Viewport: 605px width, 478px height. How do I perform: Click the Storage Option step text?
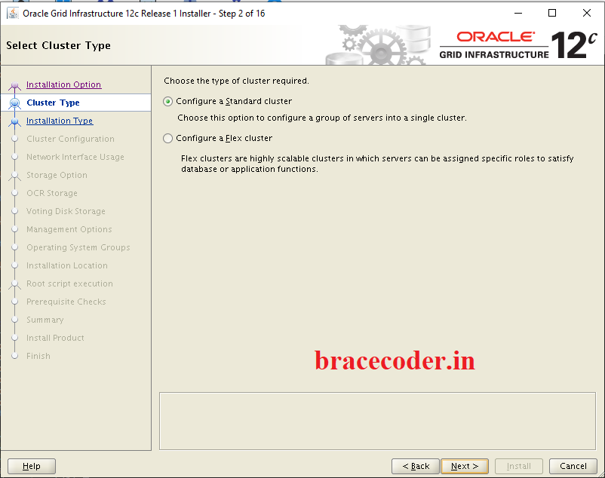coord(57,175)
